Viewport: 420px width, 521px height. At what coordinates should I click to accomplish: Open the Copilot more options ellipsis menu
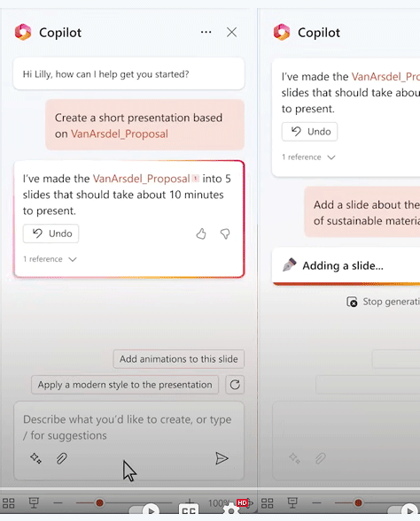tap(206, 32)
